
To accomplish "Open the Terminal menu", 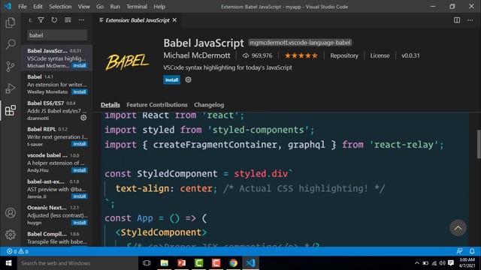I will click(x=137, y=7).
